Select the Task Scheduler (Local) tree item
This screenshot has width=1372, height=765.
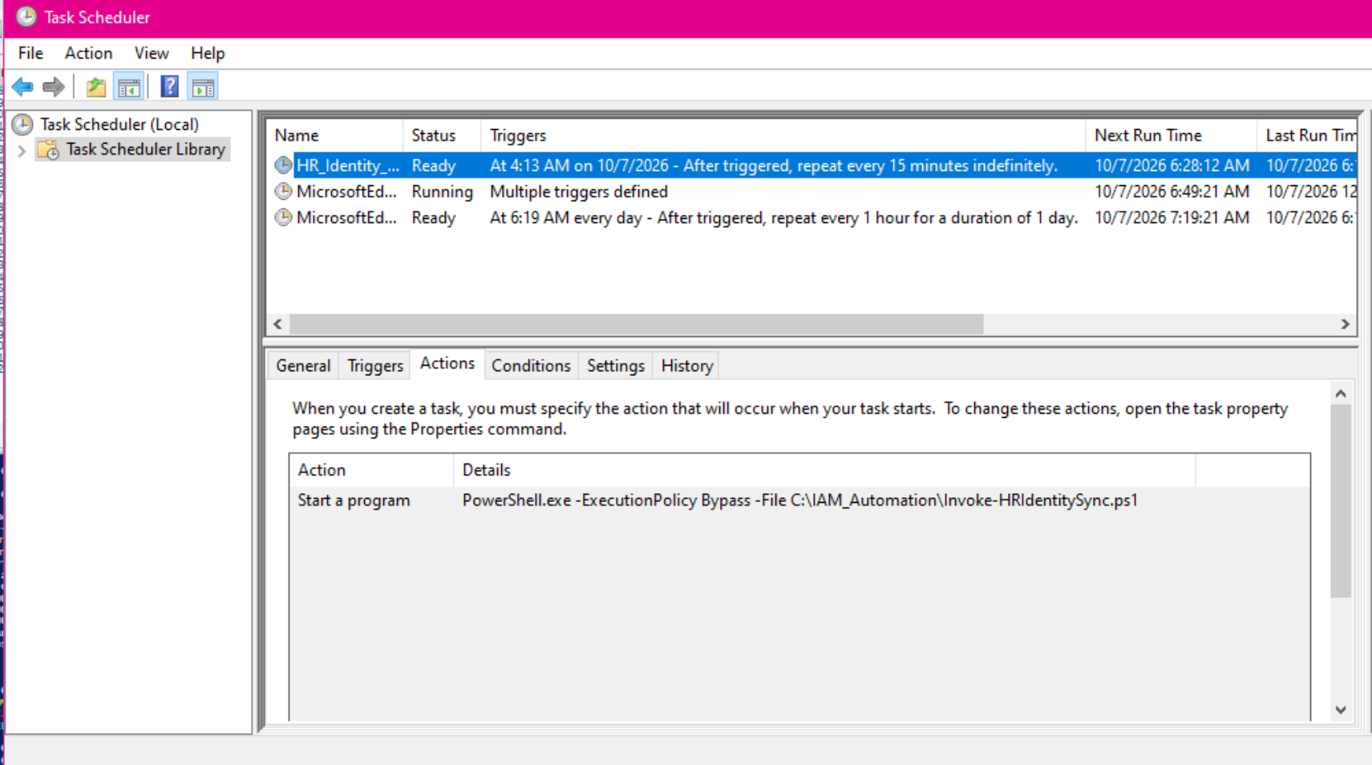tap(119, 124)
